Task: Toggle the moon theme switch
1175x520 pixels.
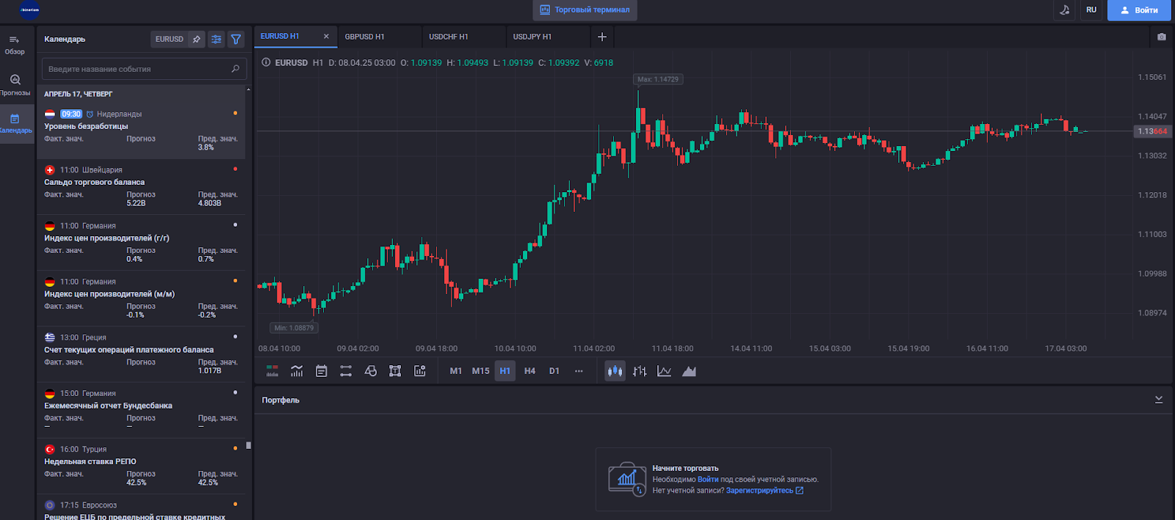Action: (x=1064, y=10)
